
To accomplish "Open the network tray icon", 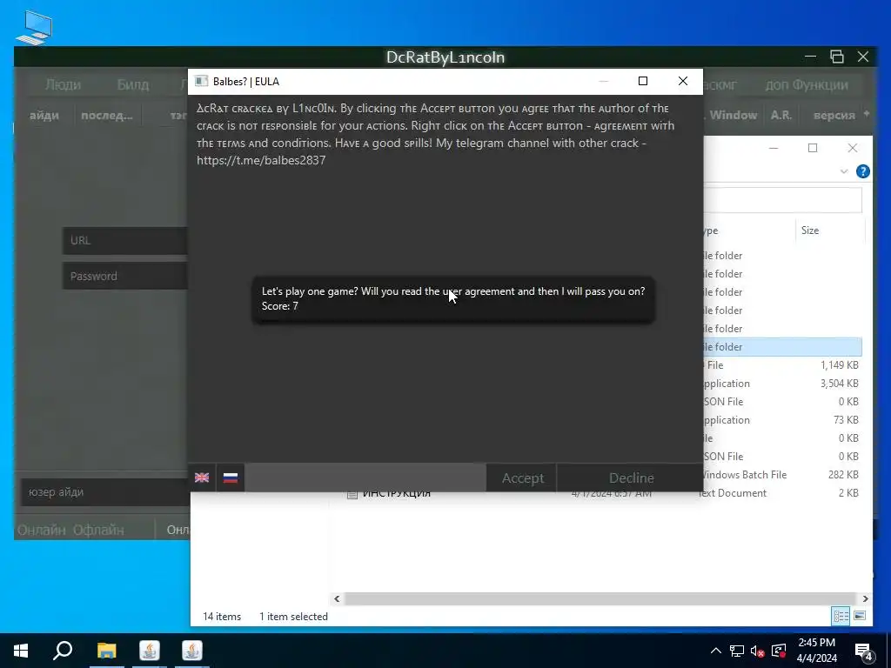I will (x=737, y=651).
